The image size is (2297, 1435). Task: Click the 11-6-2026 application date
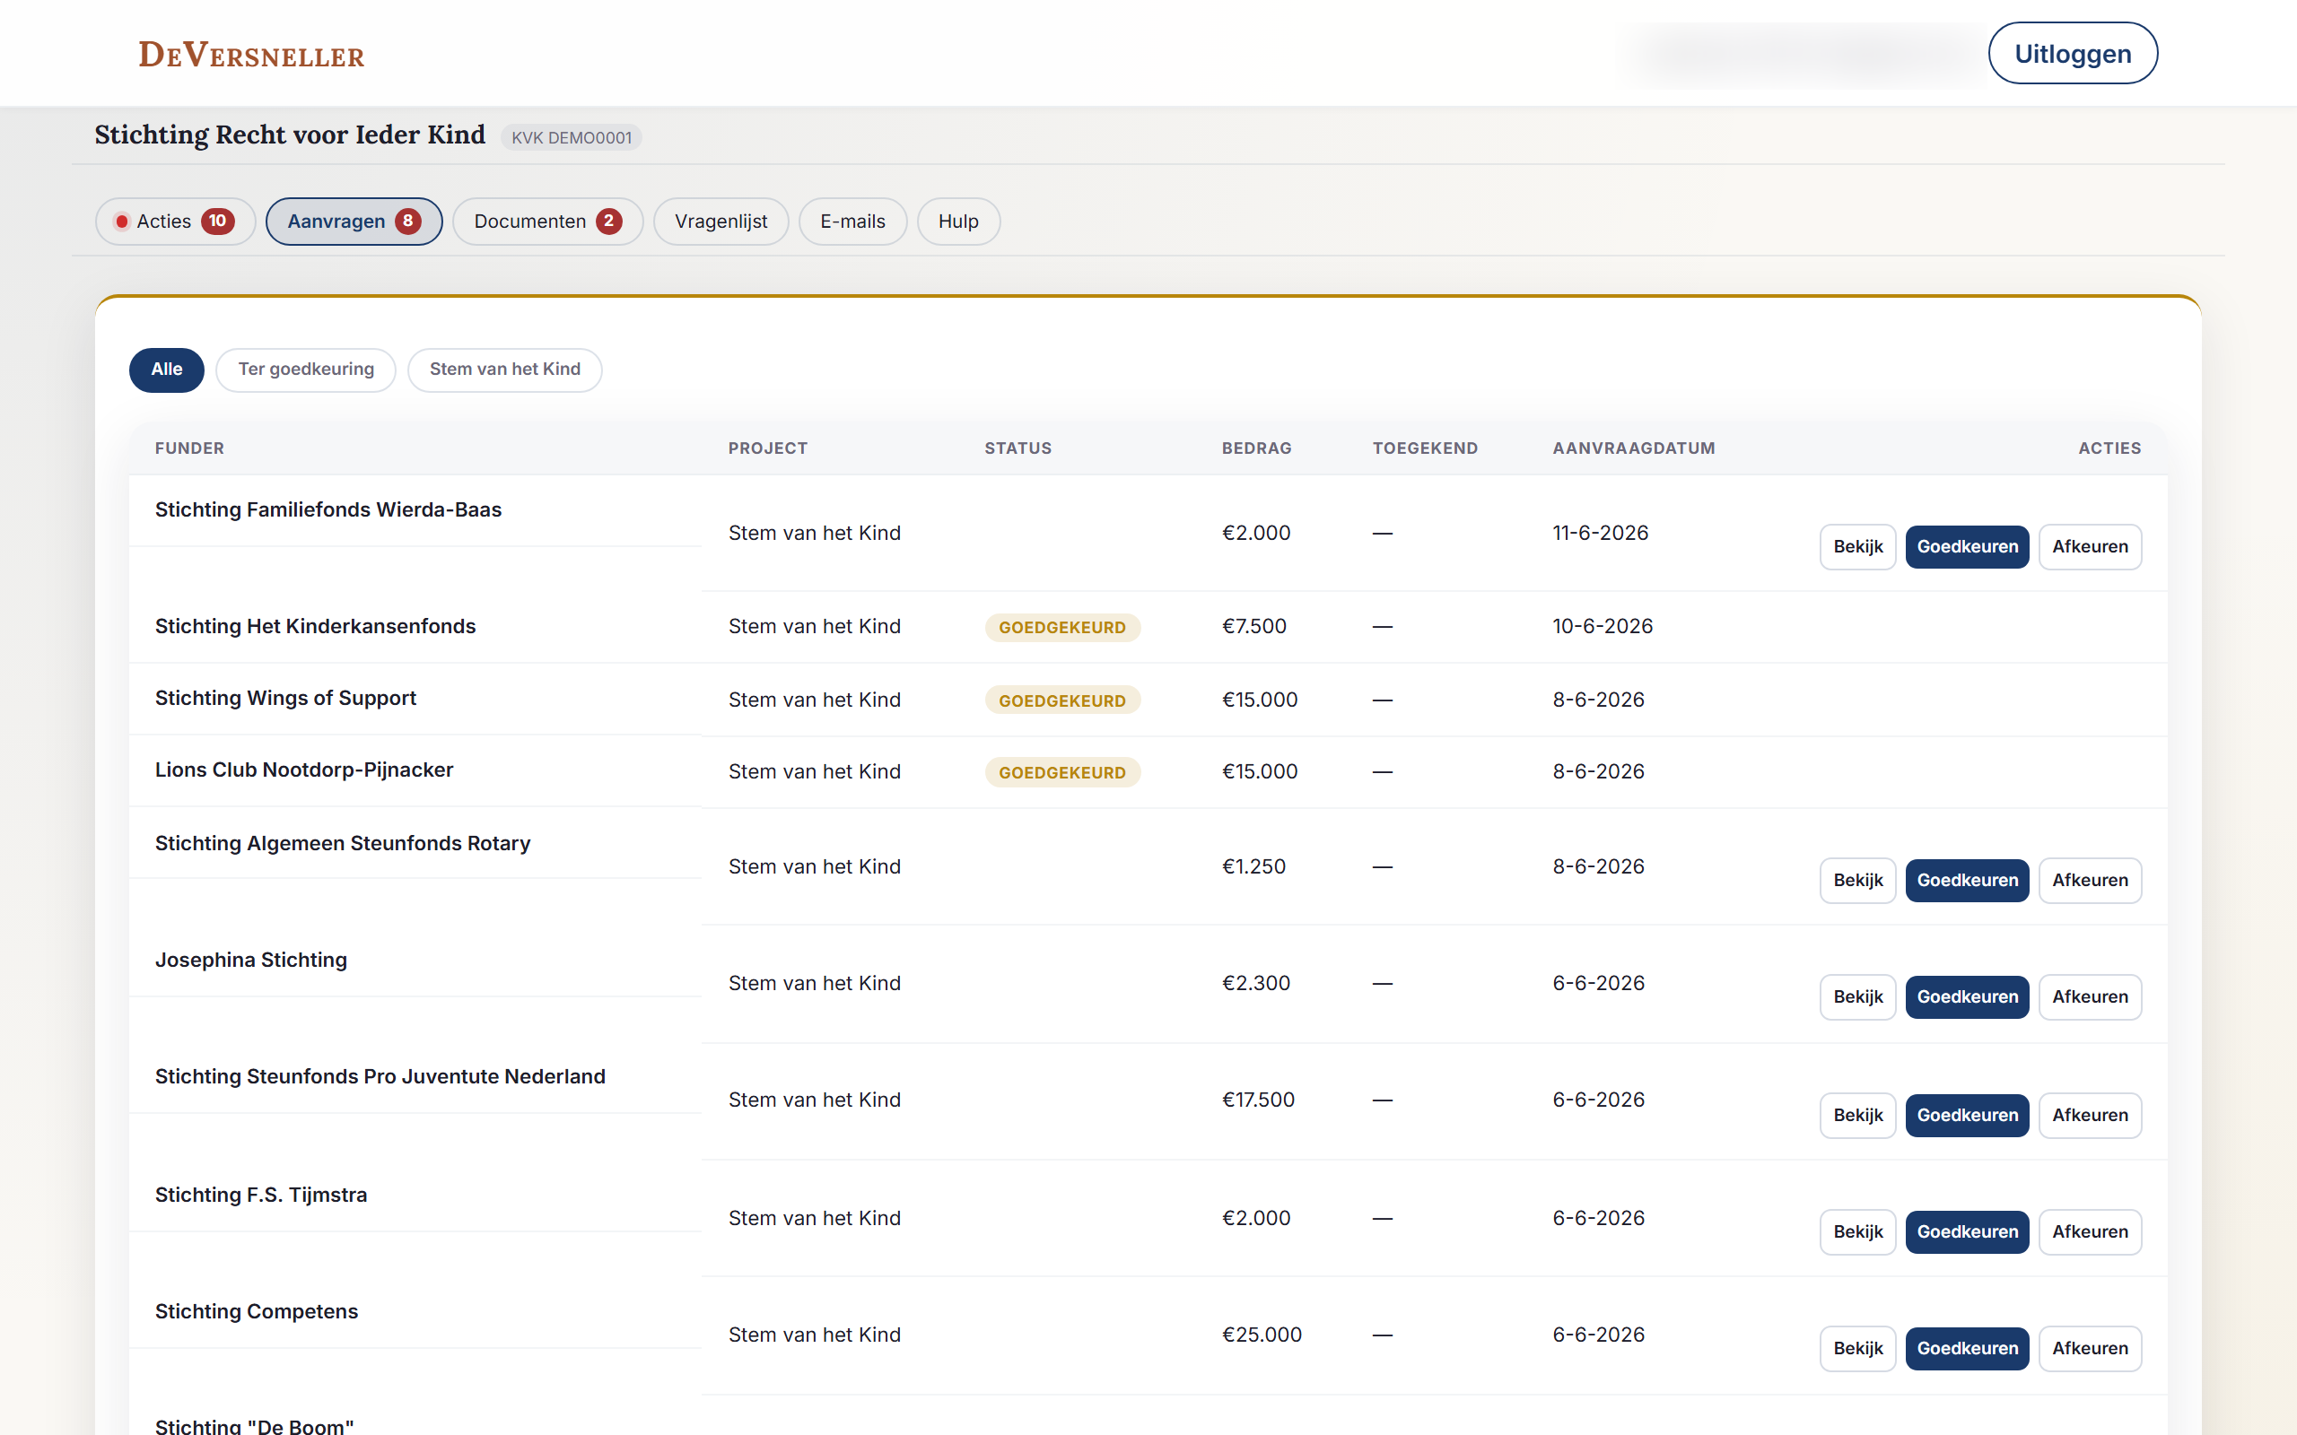(1601, 534)
